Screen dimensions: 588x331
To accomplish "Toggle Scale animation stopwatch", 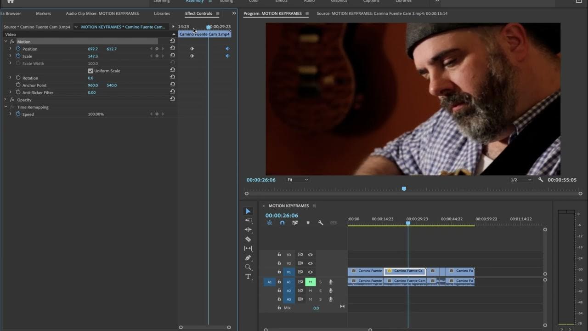I will (18, 56).
